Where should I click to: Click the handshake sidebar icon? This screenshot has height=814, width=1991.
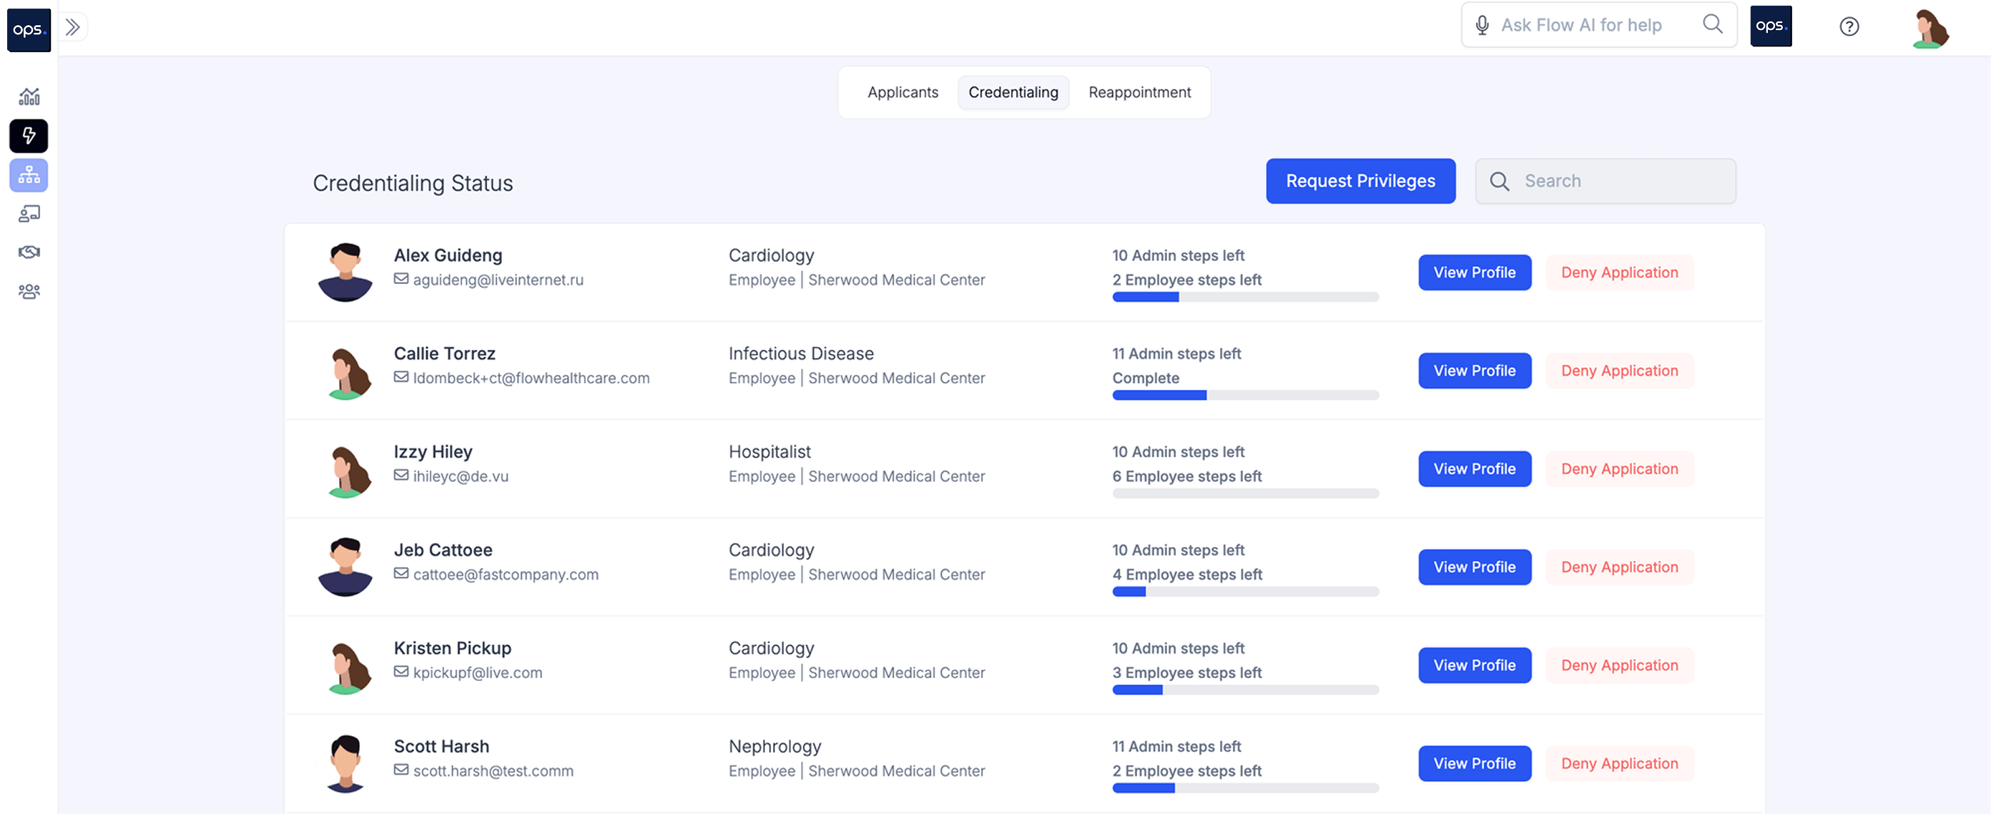coord(29,252)
